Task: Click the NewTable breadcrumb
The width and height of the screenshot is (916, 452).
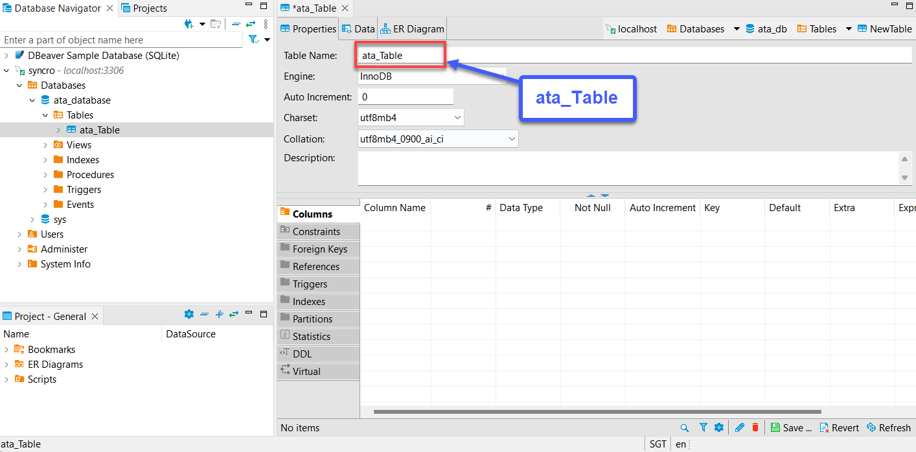Action: coord(885,29)
